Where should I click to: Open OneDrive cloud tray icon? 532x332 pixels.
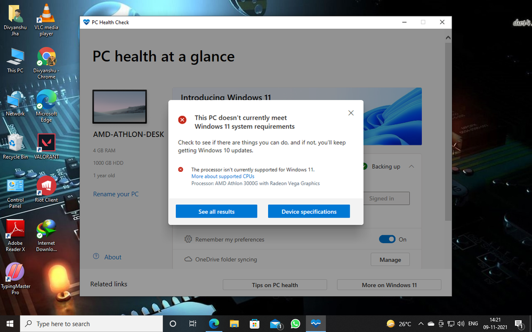coord(431,323)
